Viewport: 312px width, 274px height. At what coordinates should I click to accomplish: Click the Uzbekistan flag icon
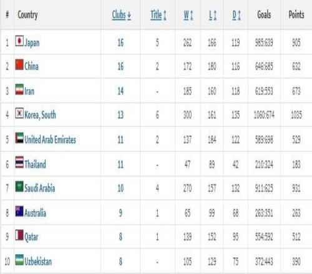(x=19, y=260)
